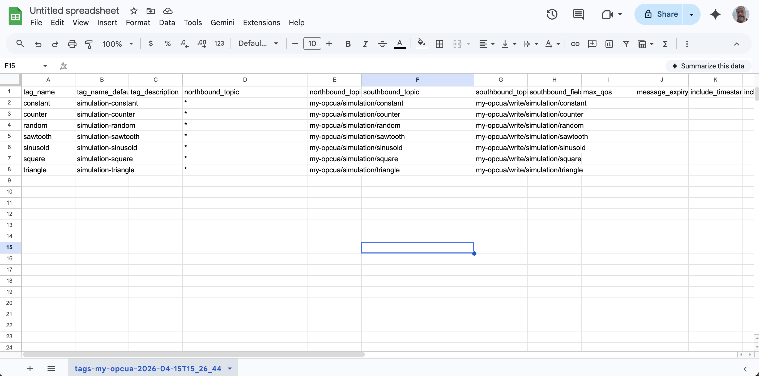Undo the last action

38,44
